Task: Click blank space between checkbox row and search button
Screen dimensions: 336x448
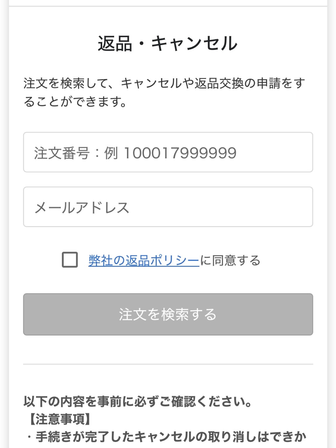Action: click(x=168, y=280)
